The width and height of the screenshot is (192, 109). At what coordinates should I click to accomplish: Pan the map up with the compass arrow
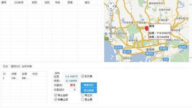click(111, 4)
